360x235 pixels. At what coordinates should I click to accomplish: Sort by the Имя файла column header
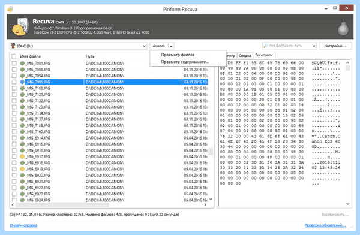point(30,56)
